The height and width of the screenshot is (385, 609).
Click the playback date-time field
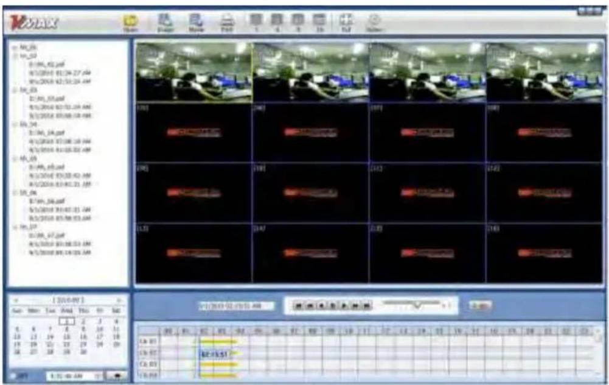[x=236, y=306]
